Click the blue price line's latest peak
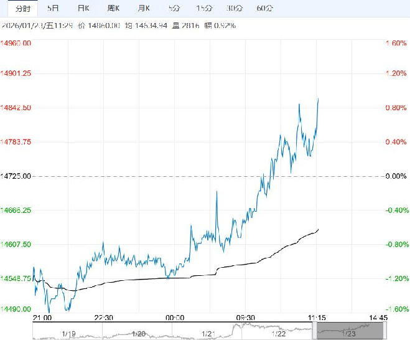The height and width of the screenshot is (340, 410). (x=319, y=98)
